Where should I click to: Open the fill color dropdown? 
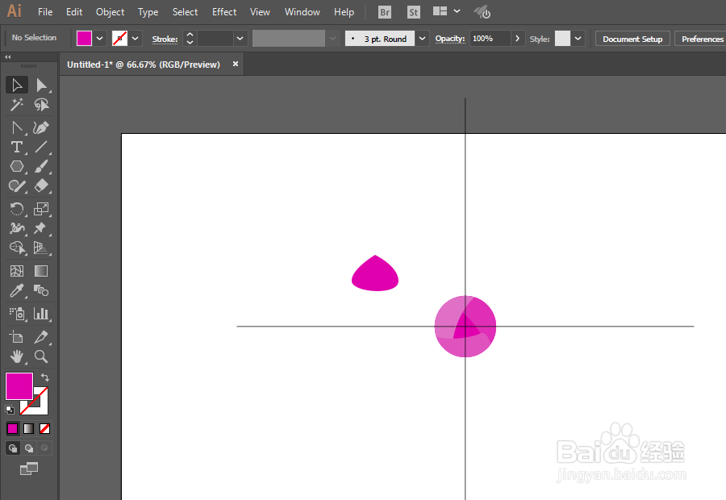[99, 39]
